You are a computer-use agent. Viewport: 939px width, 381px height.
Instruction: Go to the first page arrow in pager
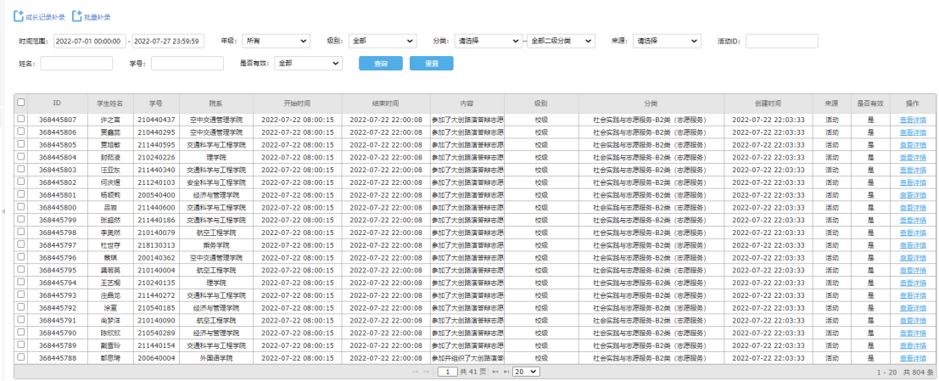pyautogui.click(x=416, y=372)
